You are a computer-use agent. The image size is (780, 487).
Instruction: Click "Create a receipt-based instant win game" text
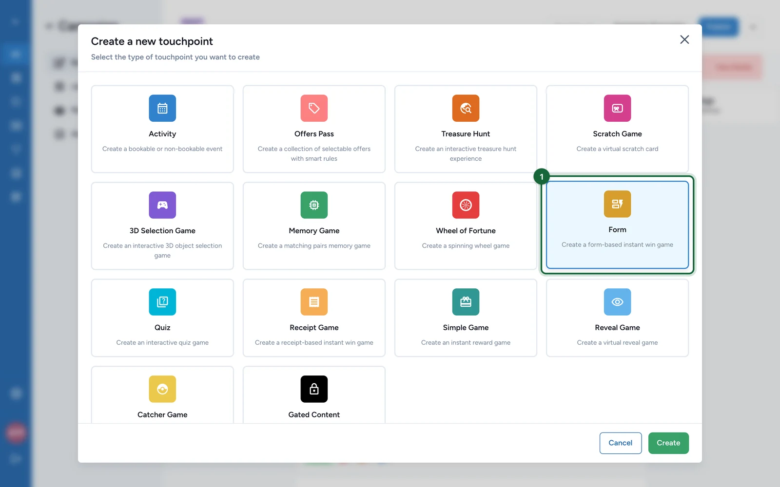pos(314,343)
